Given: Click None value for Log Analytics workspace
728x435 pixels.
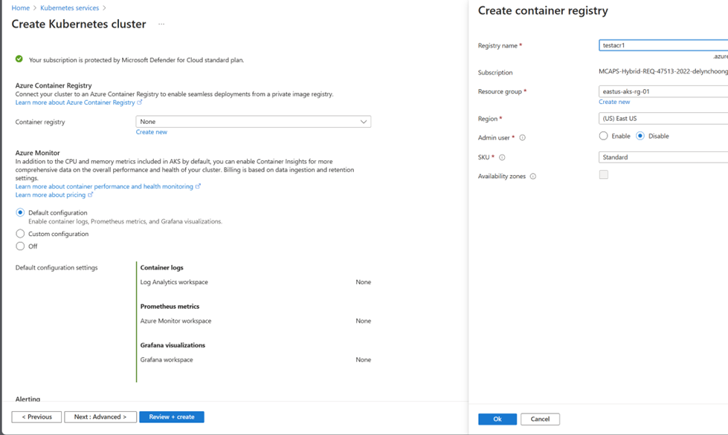Looking at the screenshot, I should pyautogui.click(x=364, y=282).
